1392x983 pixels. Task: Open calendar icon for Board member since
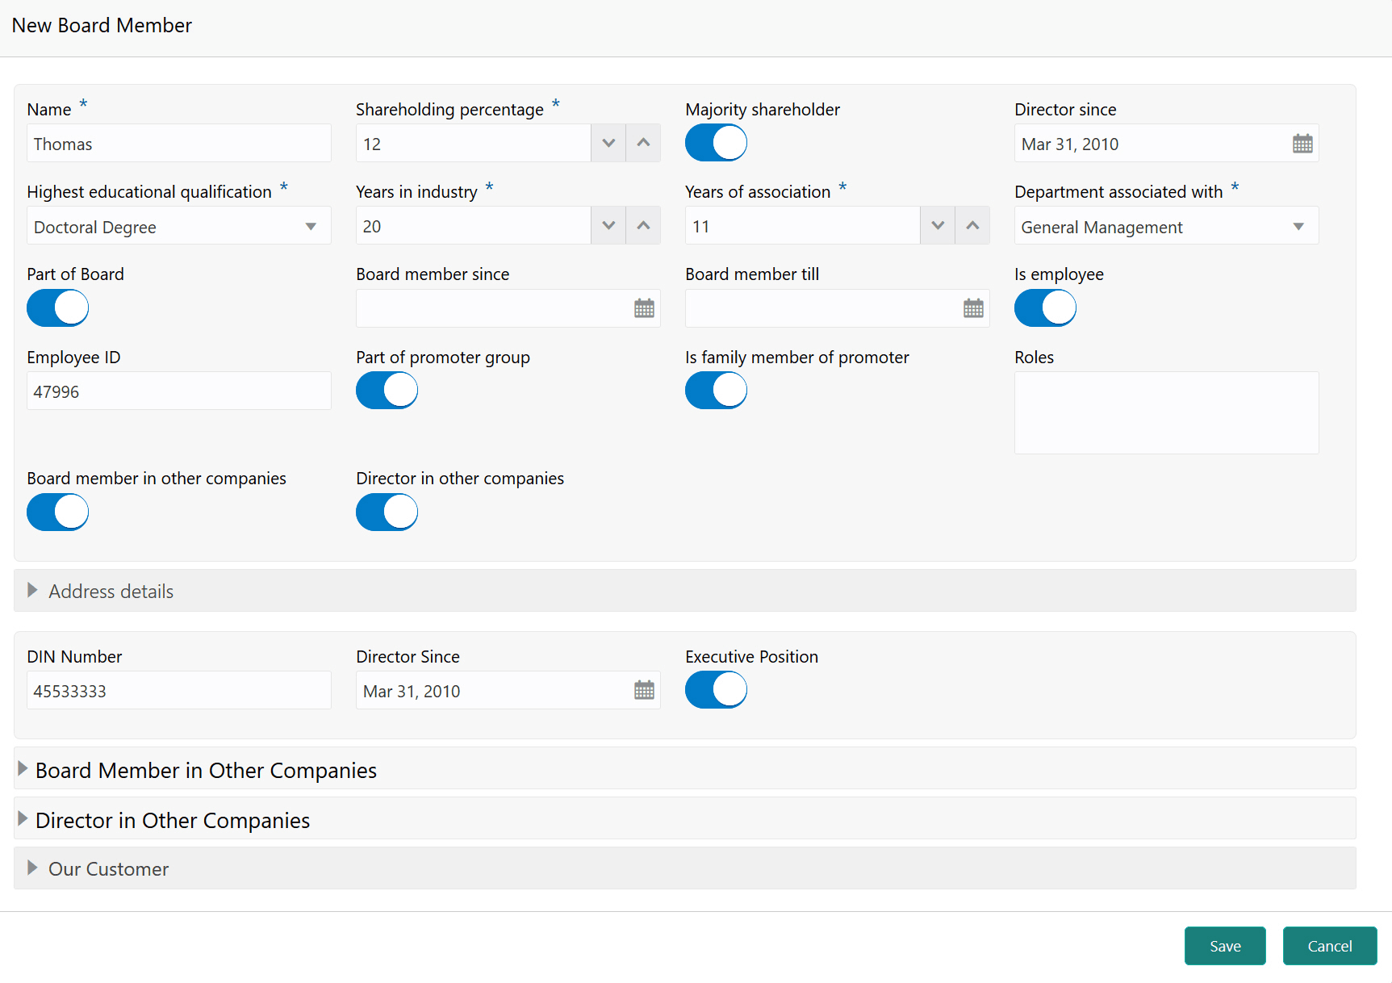point(644,308)
